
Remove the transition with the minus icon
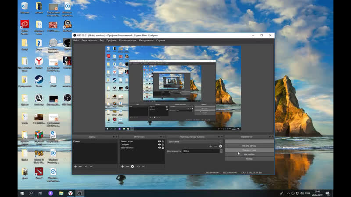215,146
